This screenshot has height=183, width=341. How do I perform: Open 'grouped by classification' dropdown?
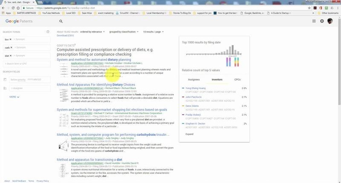coord(124,32)
